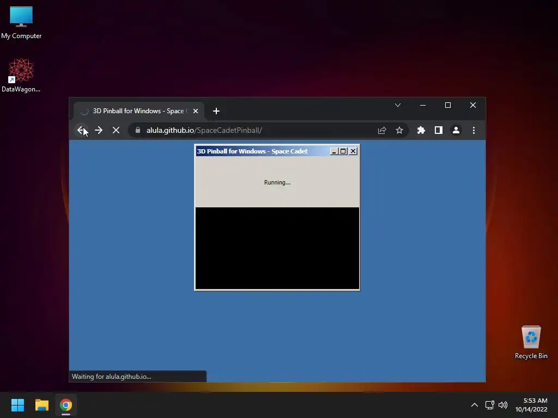This screenshot has width=558, height=418.
Task: Close the 3D Pinball browser tab
Action: click(x=196, y=111)
